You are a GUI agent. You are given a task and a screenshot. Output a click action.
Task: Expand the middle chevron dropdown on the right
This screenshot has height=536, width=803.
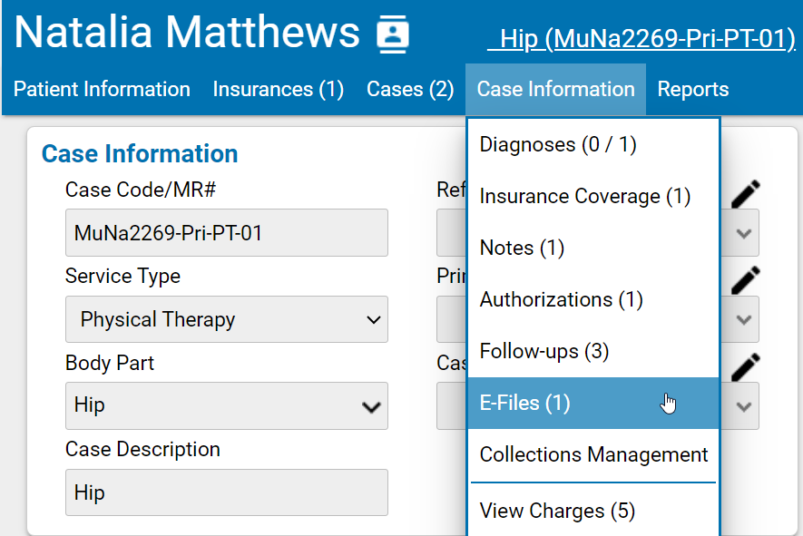pos(741,319)
